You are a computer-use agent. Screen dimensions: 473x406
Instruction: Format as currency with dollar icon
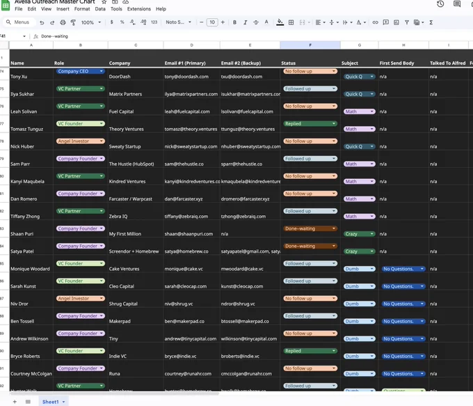click(111, 22)
